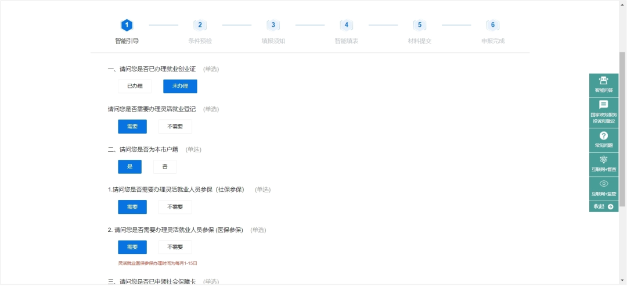Viewport: 627px width, 286px height.
Task: Open the 智能问答 robot icon
Action: pyautogui.click(x=603, y=81)
